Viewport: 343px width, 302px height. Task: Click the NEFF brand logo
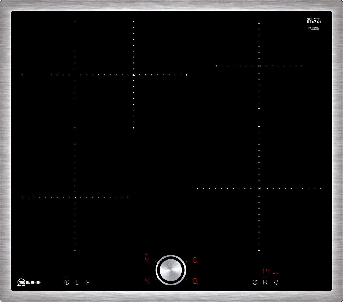29,282
